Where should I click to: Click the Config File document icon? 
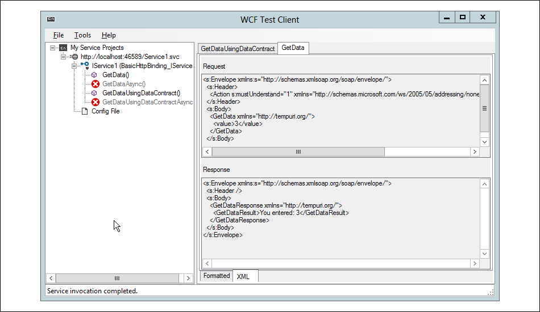click(84, 111)
